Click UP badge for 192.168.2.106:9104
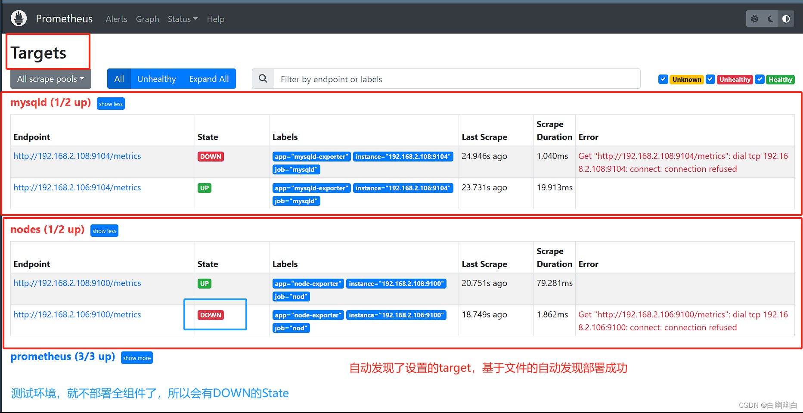 [x=205, y=188]
